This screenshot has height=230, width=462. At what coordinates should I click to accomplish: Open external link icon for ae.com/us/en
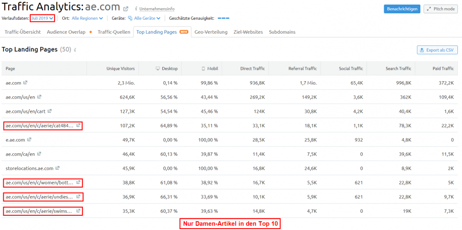pyautogui.click(x=39, y=97)
